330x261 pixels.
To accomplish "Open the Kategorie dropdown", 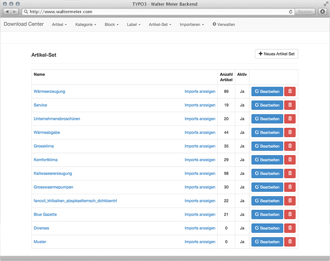I will point(86,24).
